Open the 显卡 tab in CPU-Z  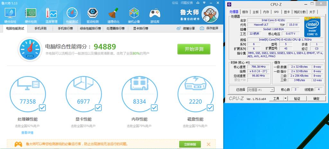[x=287, y=12]
